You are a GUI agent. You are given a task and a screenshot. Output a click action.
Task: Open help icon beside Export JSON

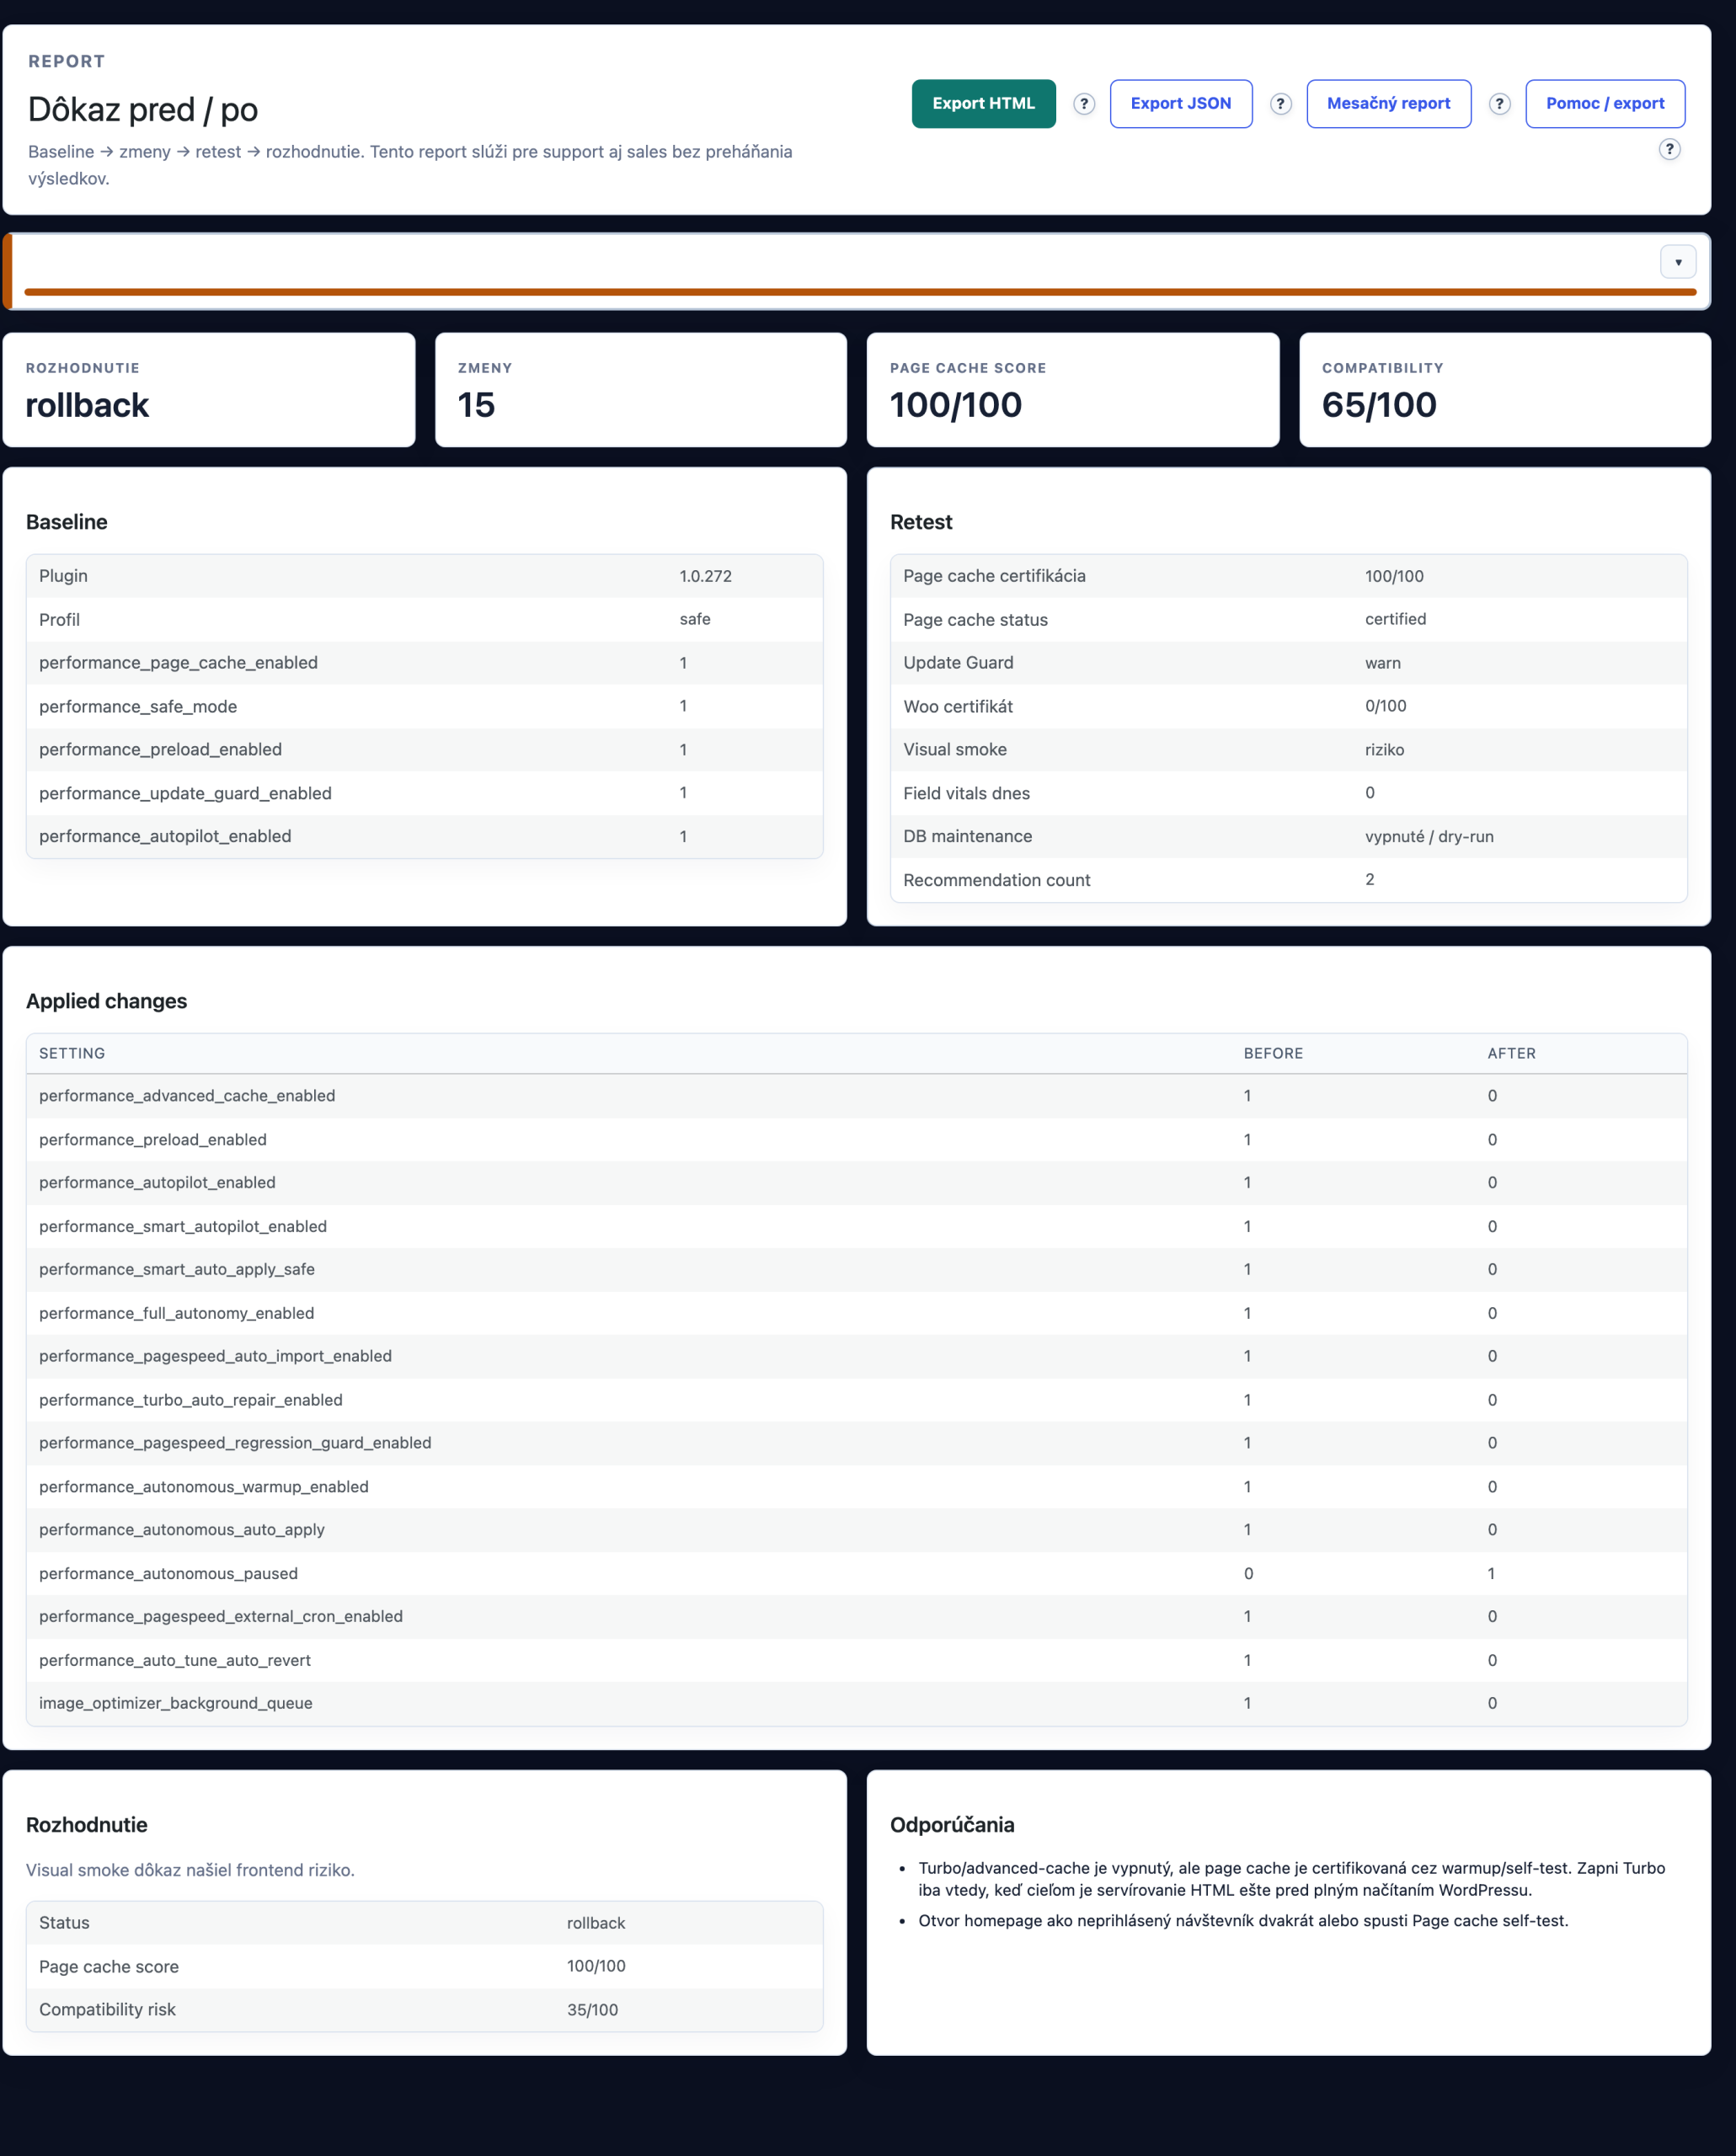click(1280, 104)
